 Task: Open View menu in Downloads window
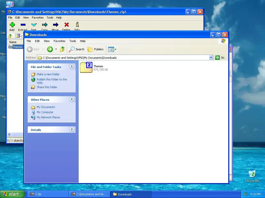click(x=47, y=41)
